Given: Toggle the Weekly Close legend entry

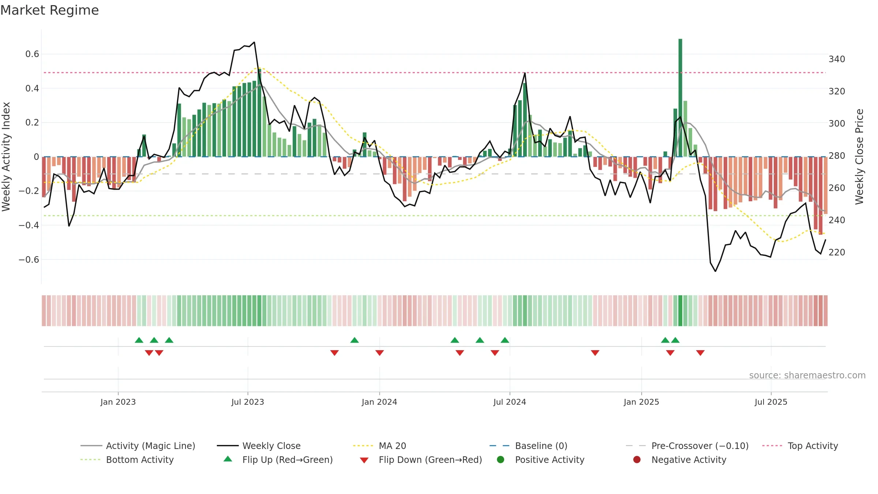Looking at the screenshot, I should point(259,446).
